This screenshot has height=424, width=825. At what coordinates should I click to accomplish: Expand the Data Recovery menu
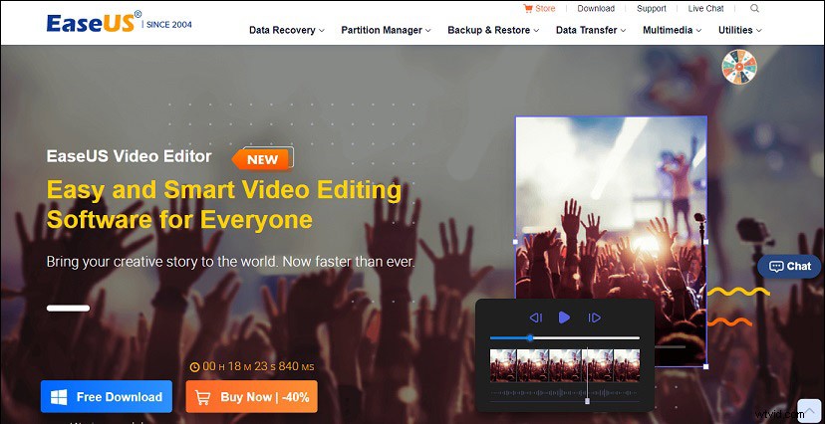[287, 31]
